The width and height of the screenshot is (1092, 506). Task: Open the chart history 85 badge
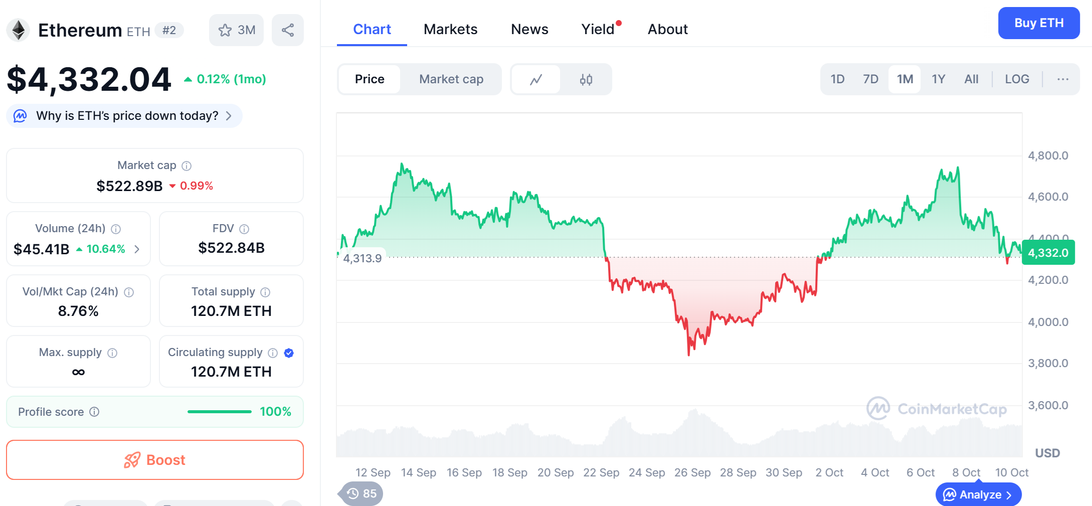(x=361, y=493)
